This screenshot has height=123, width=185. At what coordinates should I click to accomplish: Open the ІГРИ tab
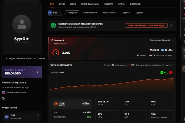52,4
